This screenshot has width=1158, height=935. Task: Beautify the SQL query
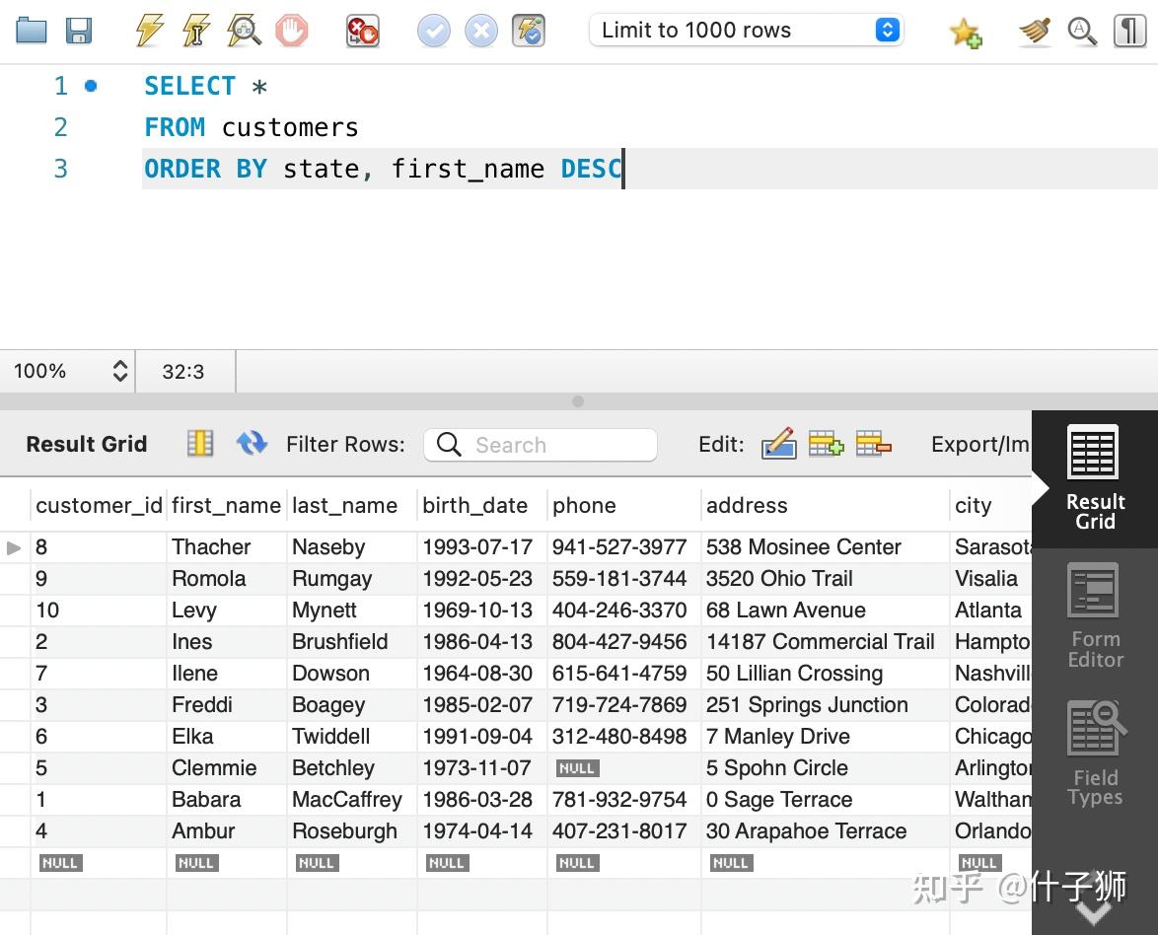tap(1034, 31)
